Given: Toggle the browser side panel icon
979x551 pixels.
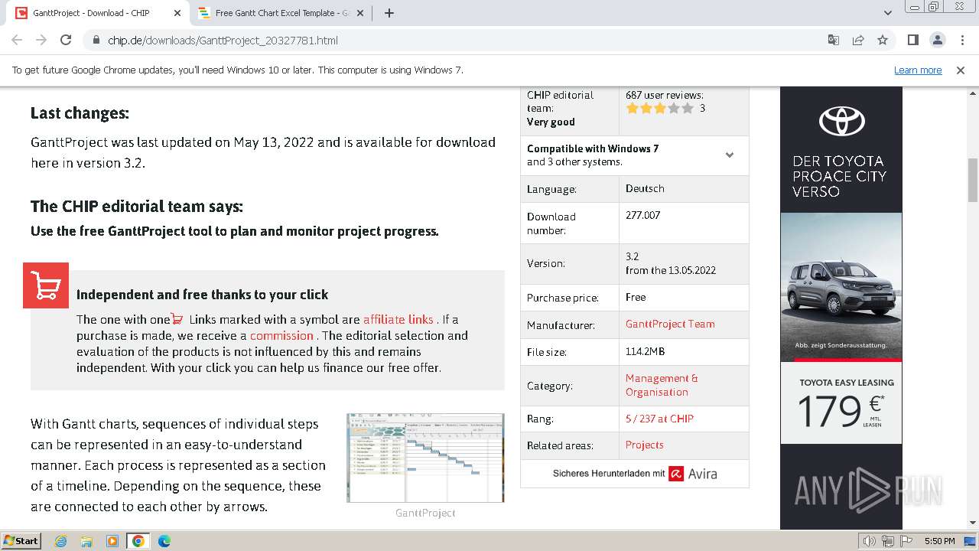Looking at the screenshot, I should click(912, 40).
